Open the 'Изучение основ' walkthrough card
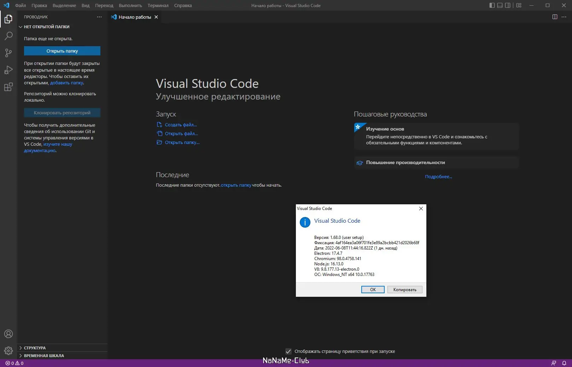This screenshot has width=572, height=367. click(436, 136)
